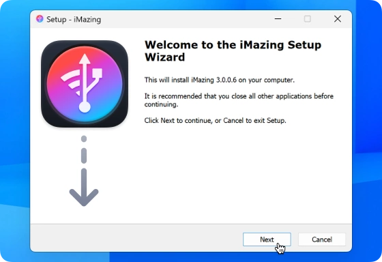The image size is (382, 262).
Task: Click the close all other applications recommendation text
Action: (239, 100)
